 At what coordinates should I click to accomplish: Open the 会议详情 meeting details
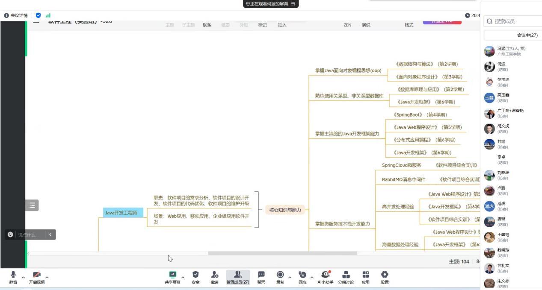click(16, 15)
